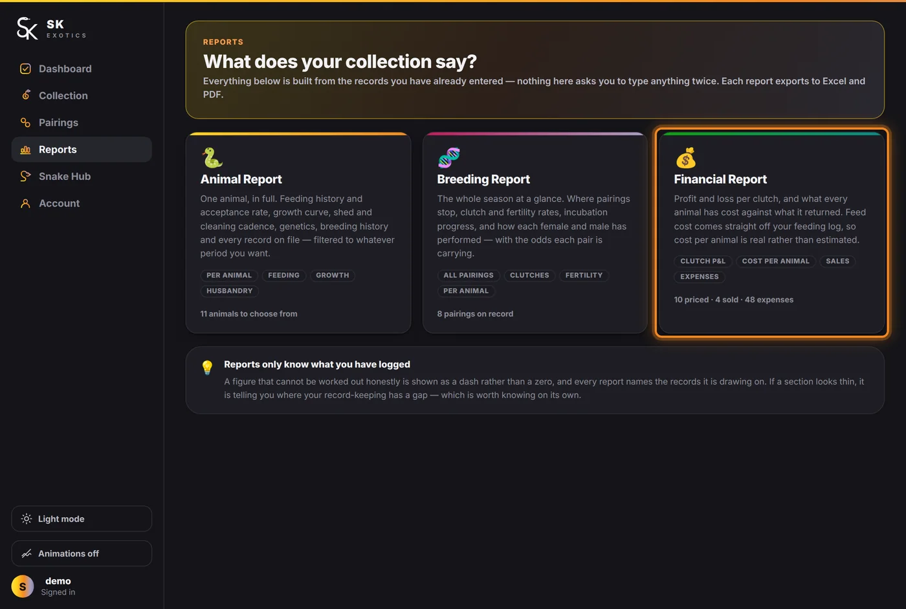Click the Dashboard checkmark icon
This screenshot has height=609, width=906.
(x=25, y=69)
